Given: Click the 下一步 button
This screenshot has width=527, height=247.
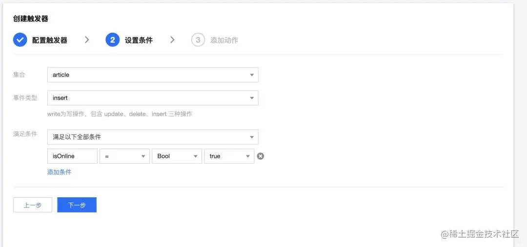Looking at the screenshot, I should [77, 205].
